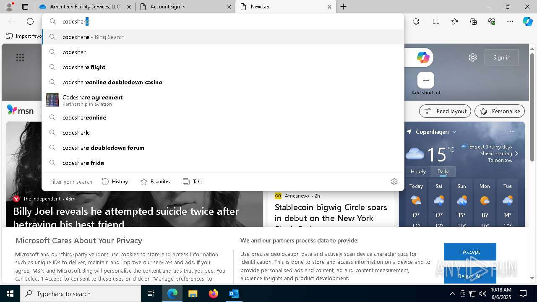Open Task View on taskbar
This screenshot has height=302, width=537.
pyautogui.click(x=151, y=294)
